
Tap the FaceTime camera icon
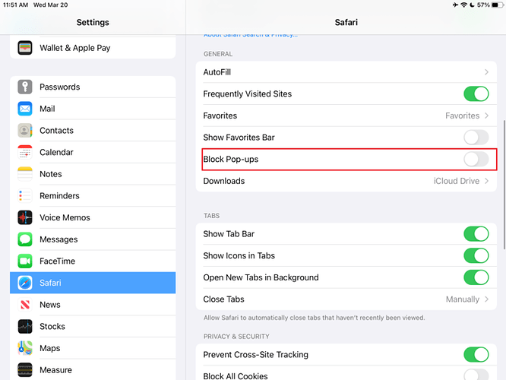tap(25, 261)
